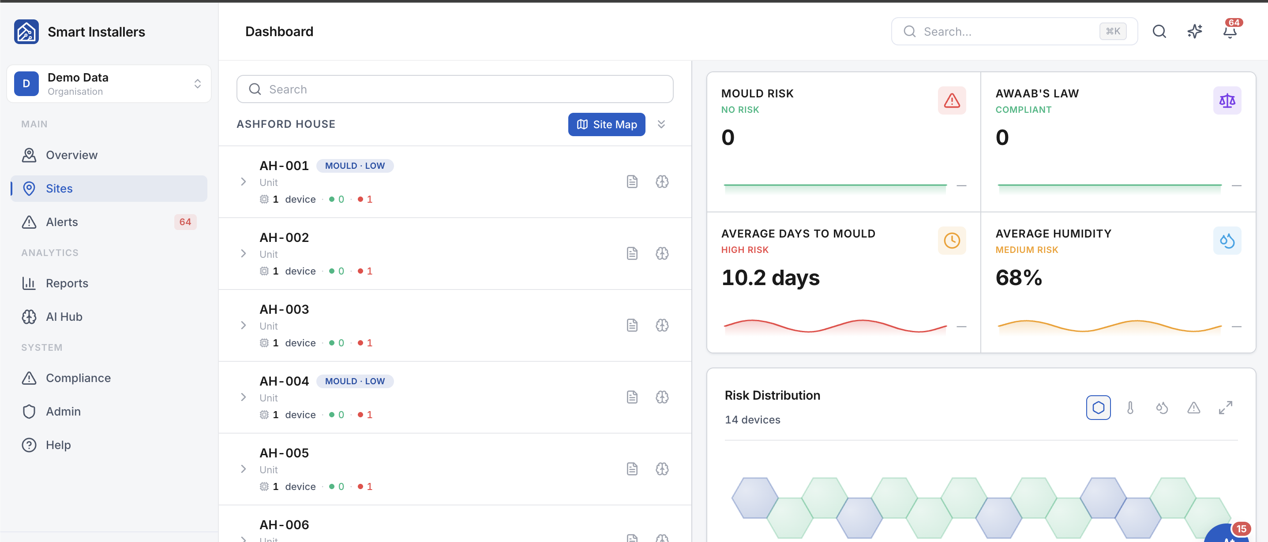Open AI insights for AH-002
1268x542 pixels.
pyautogui.click(x=662, y=253)
